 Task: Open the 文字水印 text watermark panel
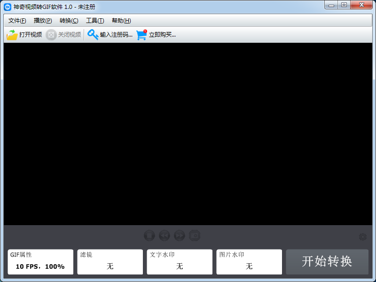(x=179, y=261)
